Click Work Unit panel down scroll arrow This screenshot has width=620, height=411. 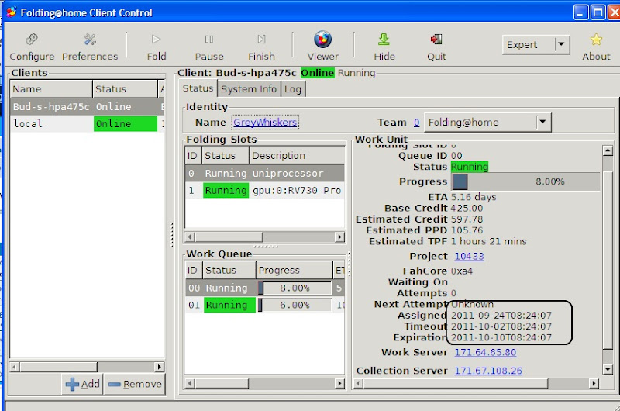[x=608, y=369]
